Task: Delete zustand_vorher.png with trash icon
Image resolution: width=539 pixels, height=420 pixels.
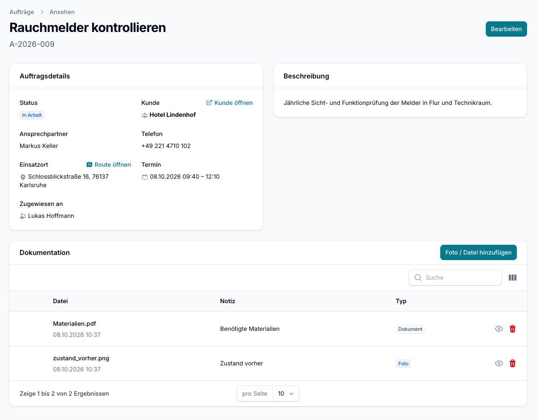Action: [x=513, y=363]
